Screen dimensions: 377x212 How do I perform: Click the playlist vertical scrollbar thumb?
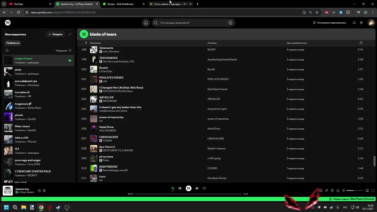pos(375,161)
